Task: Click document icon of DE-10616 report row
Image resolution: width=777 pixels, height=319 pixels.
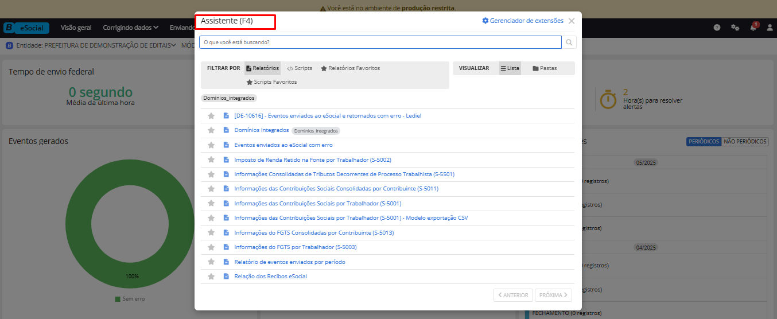Action: [x=226, y=116]
